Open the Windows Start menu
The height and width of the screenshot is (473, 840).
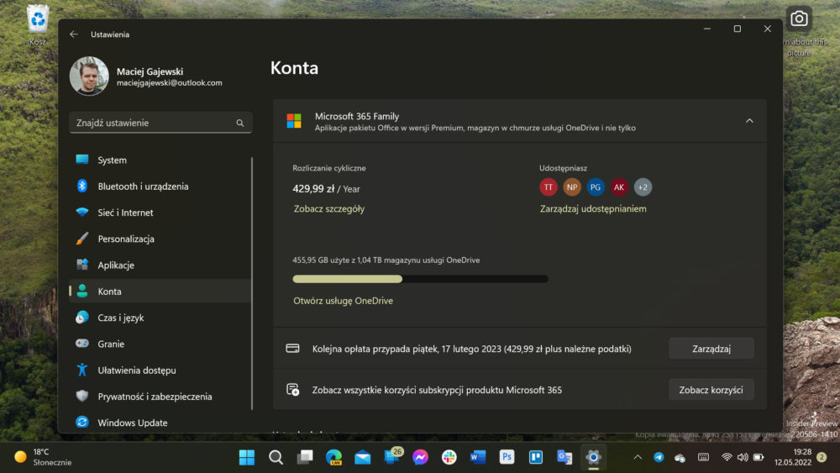click(247, 458)
